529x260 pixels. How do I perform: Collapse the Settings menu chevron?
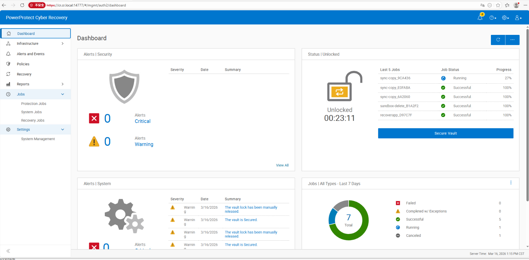pos(63,129)
